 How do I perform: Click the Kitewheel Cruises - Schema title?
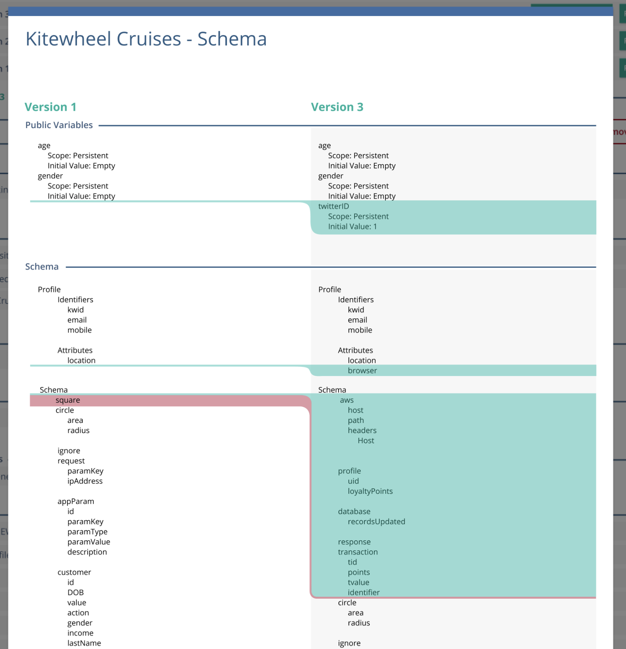(146, 39)
